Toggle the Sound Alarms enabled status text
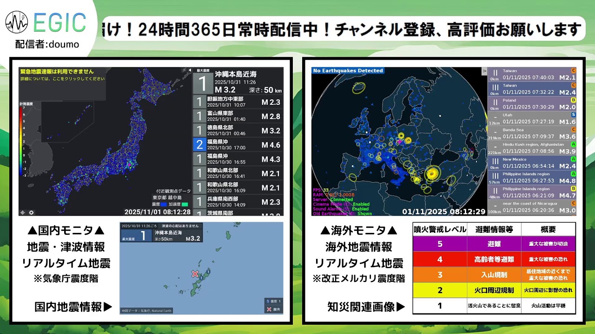Screen dimensions: 595x334 click(361, 209)
